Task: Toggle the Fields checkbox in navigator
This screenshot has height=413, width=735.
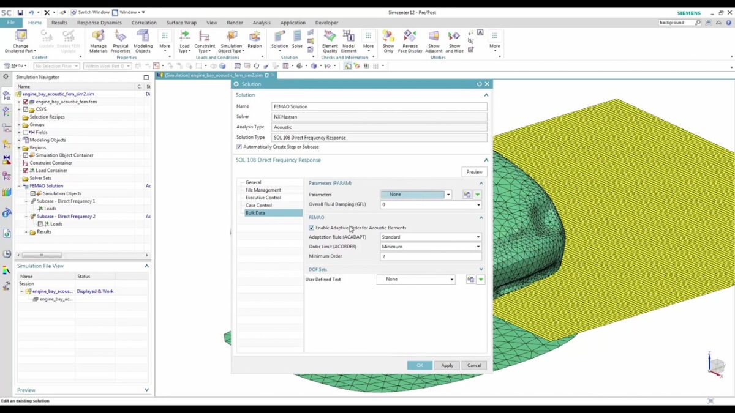Action: [25, 132]
